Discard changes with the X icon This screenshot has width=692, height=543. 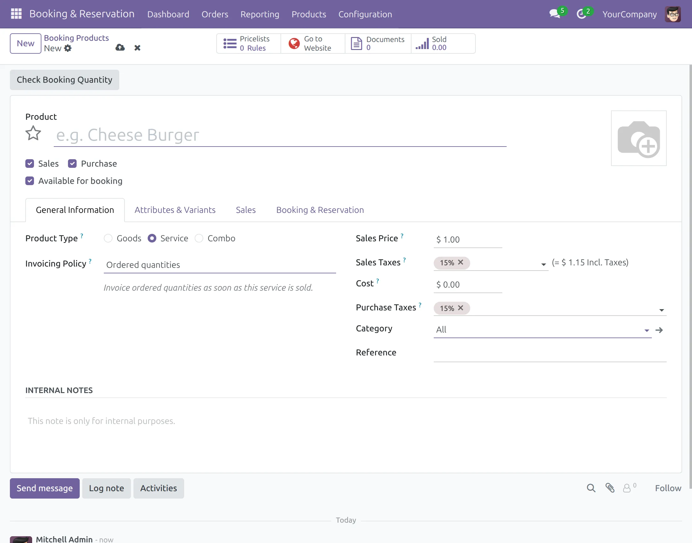[137, 48]
